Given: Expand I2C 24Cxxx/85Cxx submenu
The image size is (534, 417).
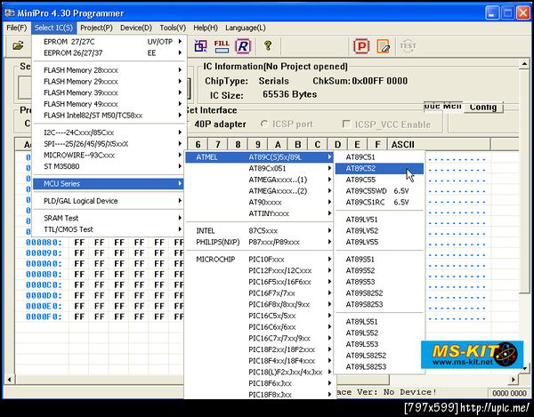Looking at the screenshot, I should point(109,132).
